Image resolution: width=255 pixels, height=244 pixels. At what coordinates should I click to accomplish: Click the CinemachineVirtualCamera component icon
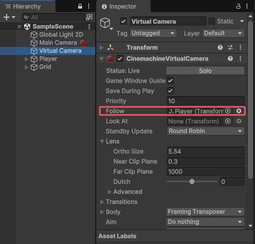pyautogui.click(x=110, y=58)
